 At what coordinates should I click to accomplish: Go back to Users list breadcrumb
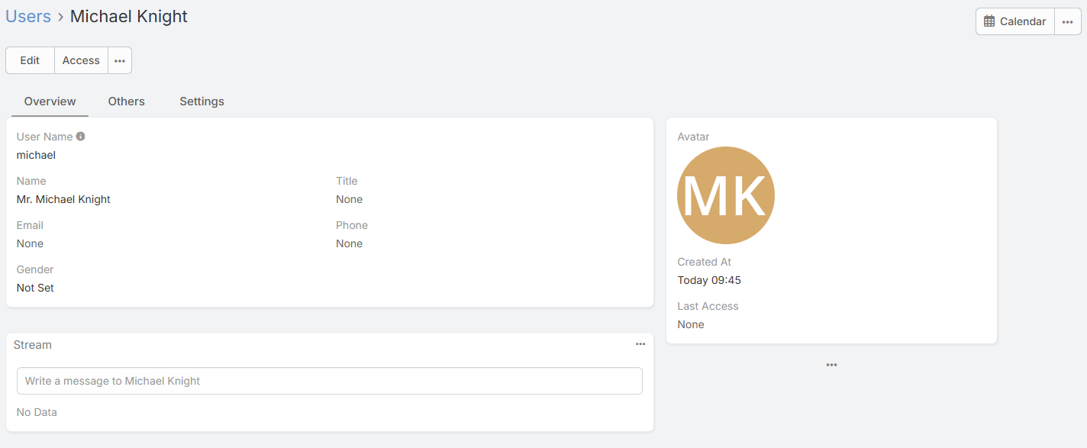click(x=28, y=16)
